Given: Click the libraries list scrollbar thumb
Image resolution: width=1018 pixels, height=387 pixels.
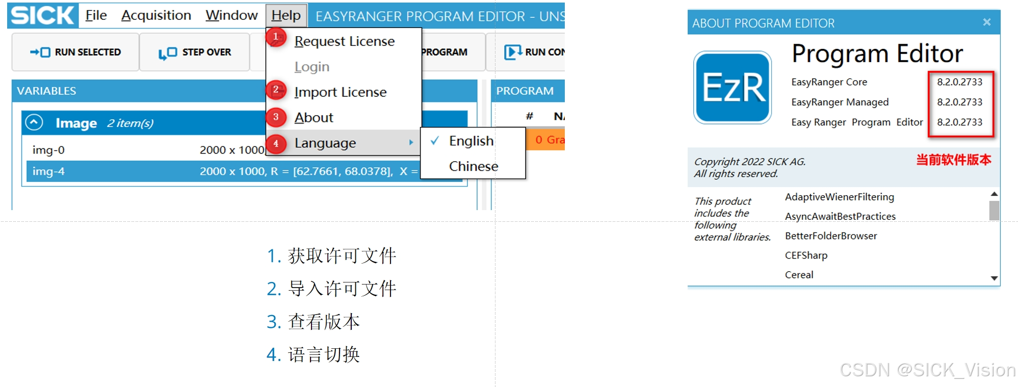Looking at the screenshot, I should [994, 211].
